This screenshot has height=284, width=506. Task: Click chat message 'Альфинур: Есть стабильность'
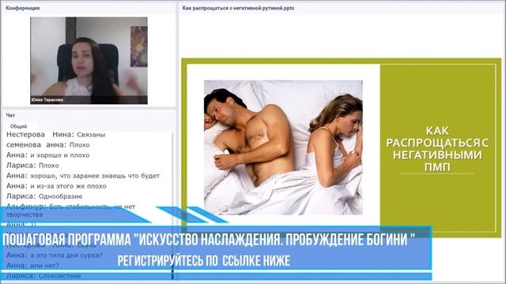pyautogui.click(x=71, y=211)
